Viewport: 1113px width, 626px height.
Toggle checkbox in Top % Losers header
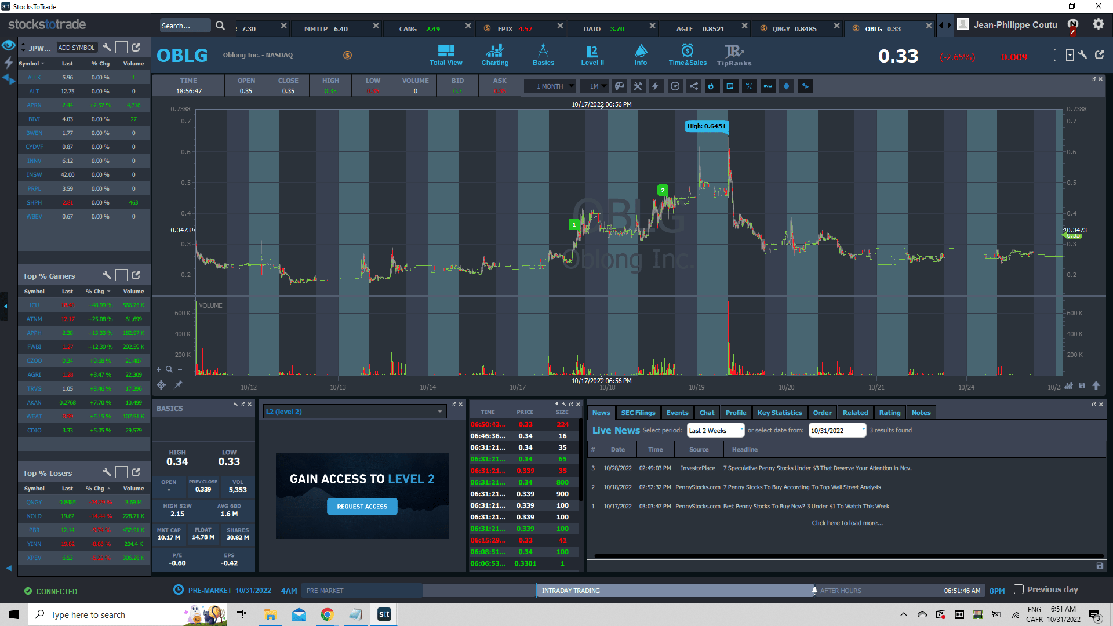click(x=121, y=472)
